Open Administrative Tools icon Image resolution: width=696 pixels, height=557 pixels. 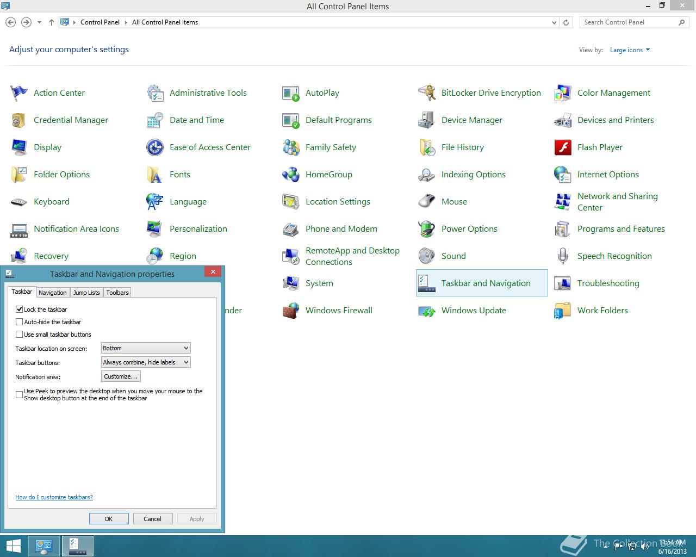(155, 93)
